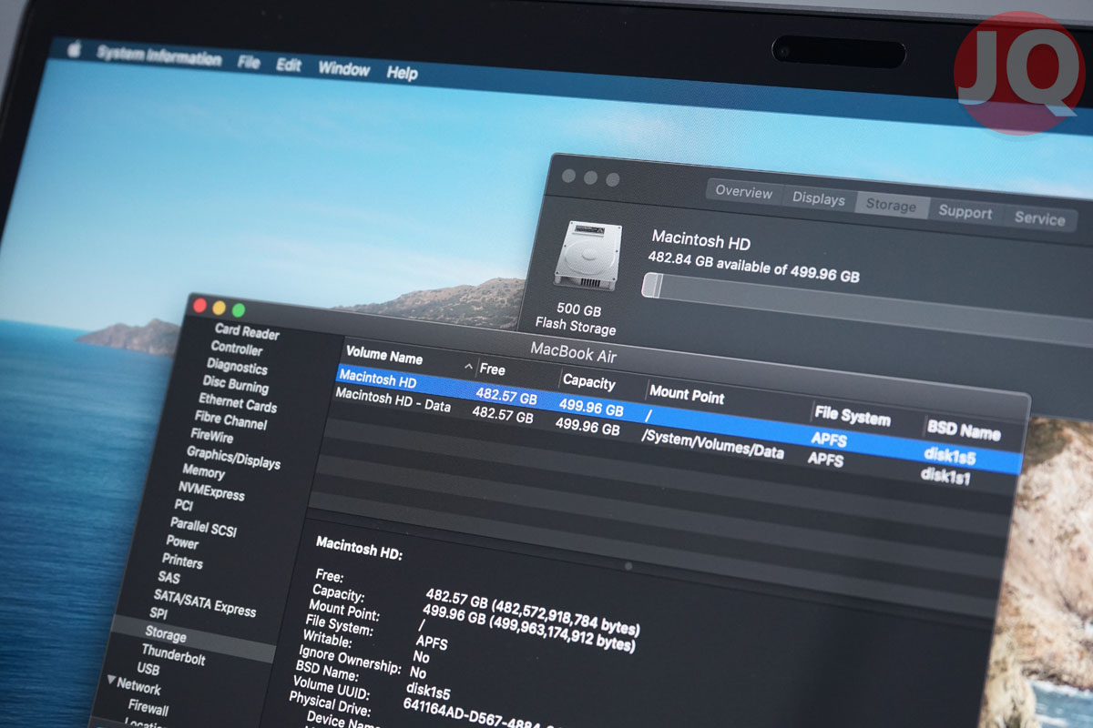The height and width of the screenshot is (728, 1093).
Task: Open the Apple menu
Action: click(x=75, y=48)
